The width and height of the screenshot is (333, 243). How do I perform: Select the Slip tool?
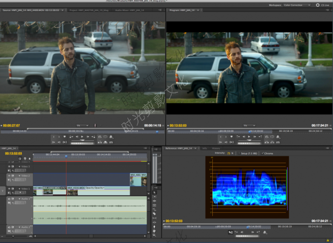154,218
